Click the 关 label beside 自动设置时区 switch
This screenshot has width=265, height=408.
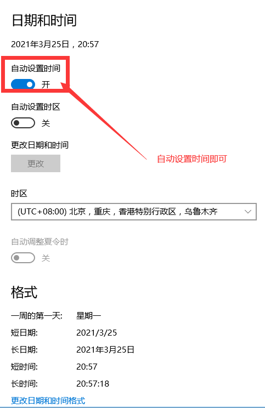tap(46, 123)
